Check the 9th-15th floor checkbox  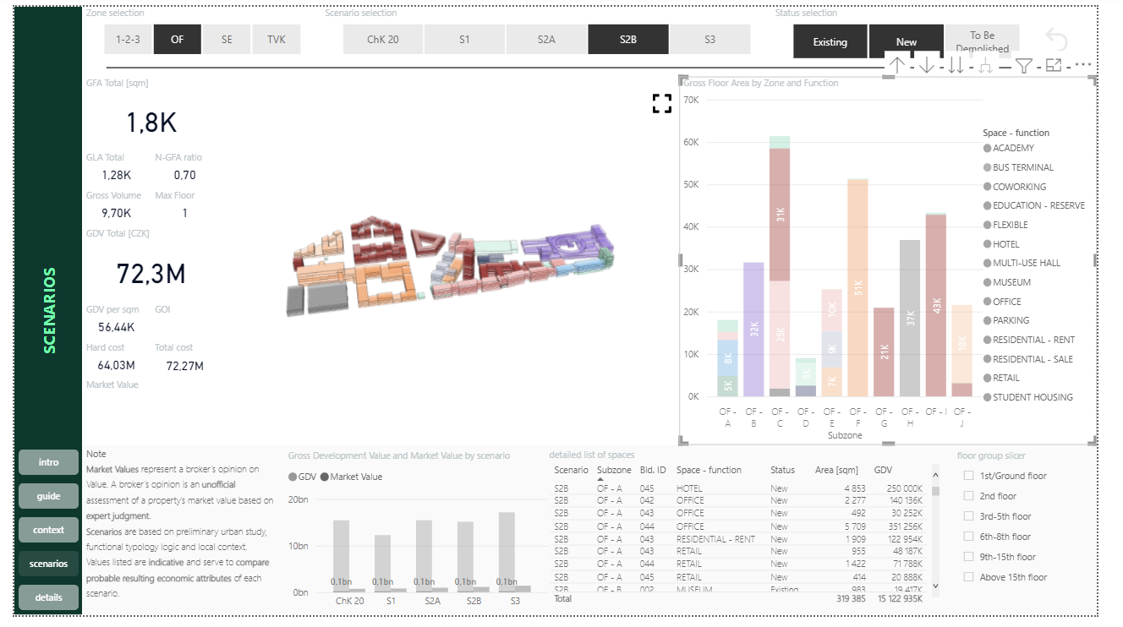(969, 557)
